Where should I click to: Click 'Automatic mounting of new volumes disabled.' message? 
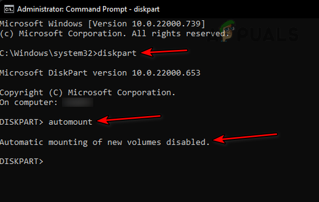pyautogui.click(x=104, y=142)
